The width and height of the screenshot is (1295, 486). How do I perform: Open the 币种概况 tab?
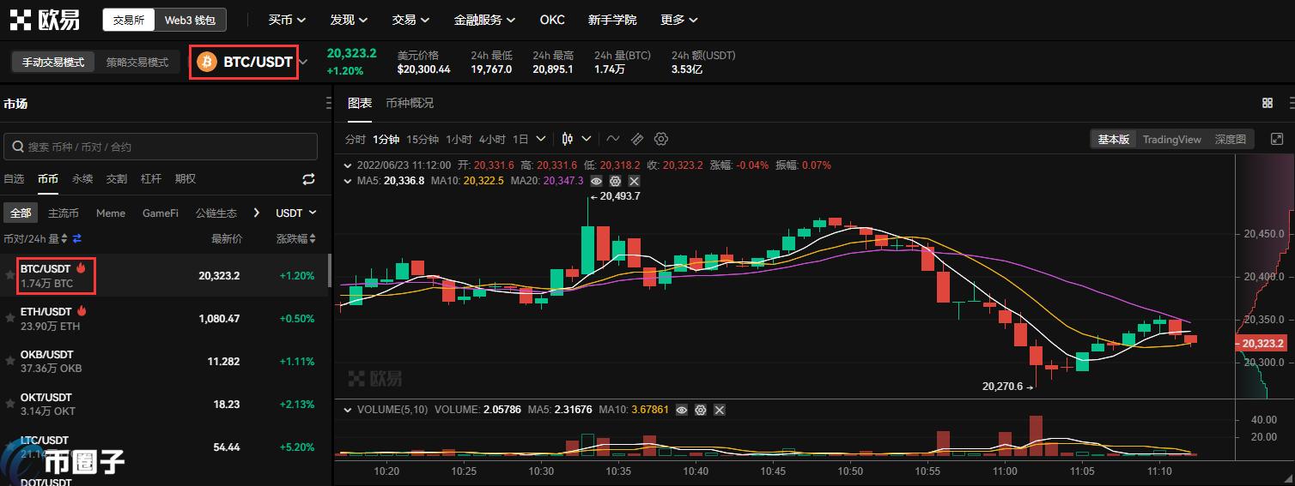(x=410, y=103)
